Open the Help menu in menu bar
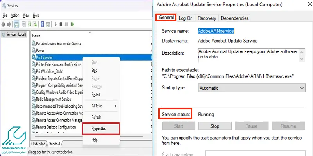Image resolution: width=313 pixels, height=156 pixels. [36, 15]
